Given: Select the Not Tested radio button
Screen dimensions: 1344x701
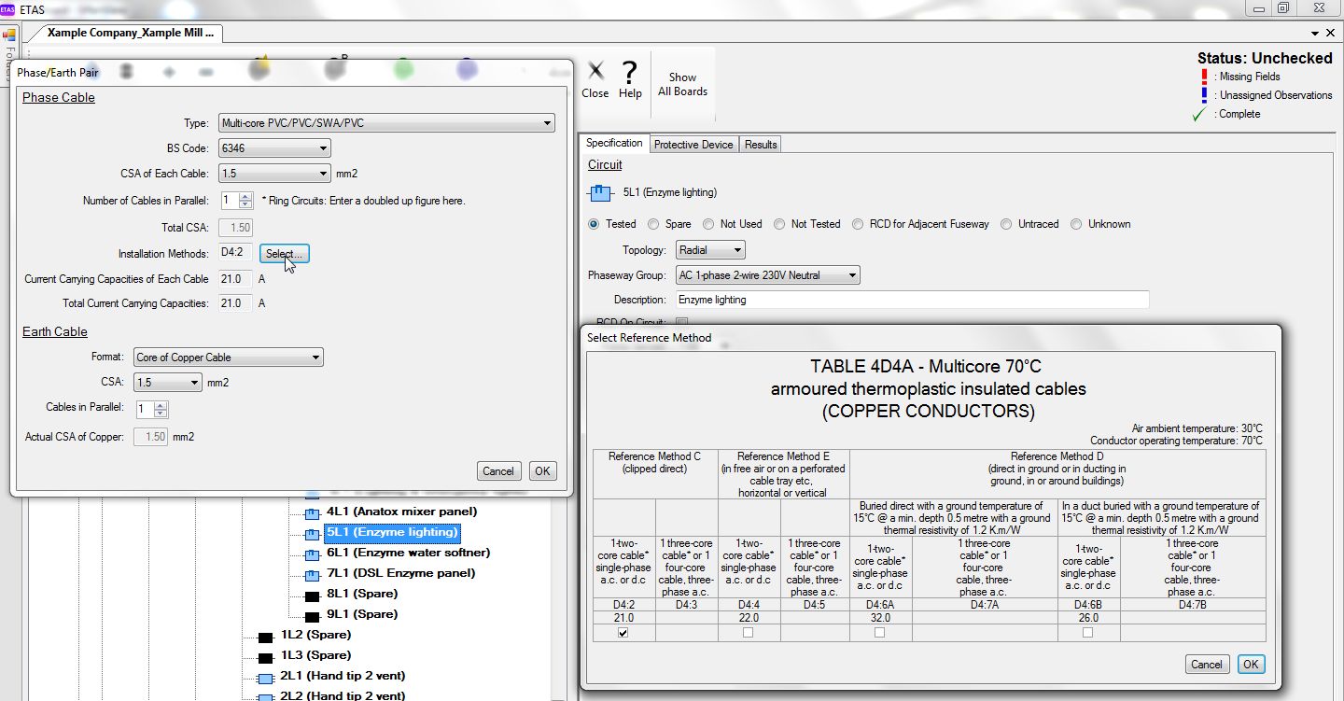Looking at the screenshot, I should pyautogui.click(x=779, y=224).
